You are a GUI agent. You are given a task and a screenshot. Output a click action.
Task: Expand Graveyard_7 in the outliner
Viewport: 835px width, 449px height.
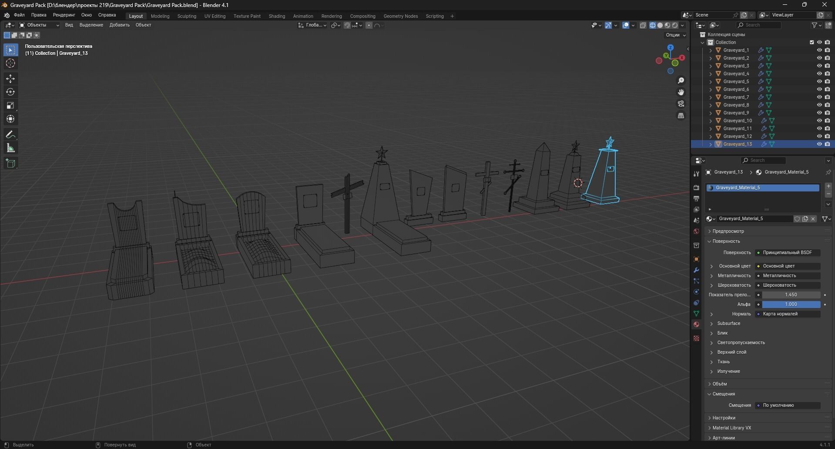pyautogui.click(x=711, y=97)
